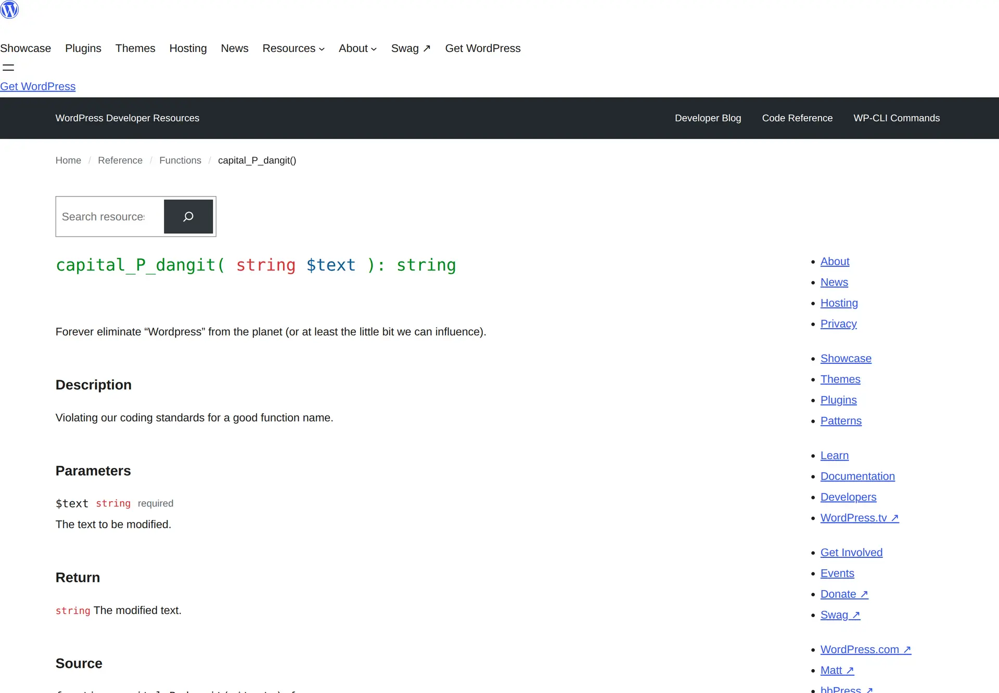Open the Swag sidebar external link
This screenshot has width=999, height=693.
840,615
